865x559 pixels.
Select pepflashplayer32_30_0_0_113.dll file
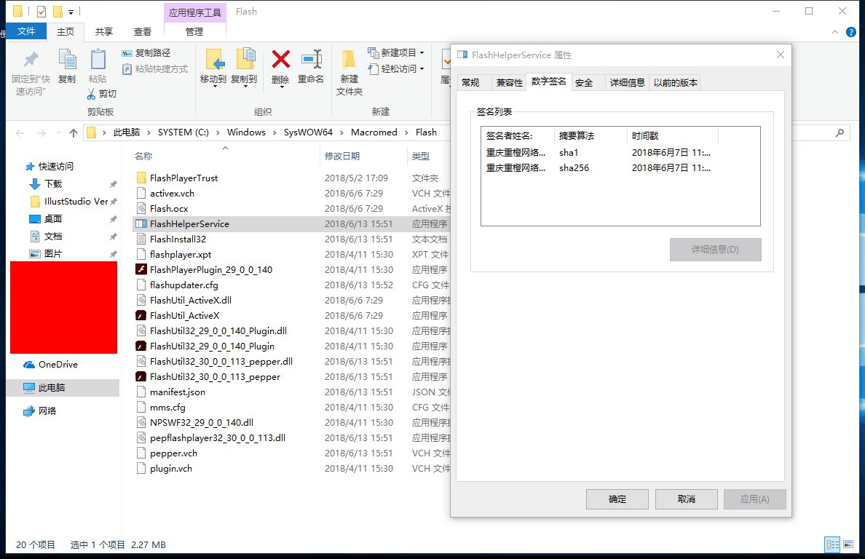pyautogui.click(x=218, y=437)
